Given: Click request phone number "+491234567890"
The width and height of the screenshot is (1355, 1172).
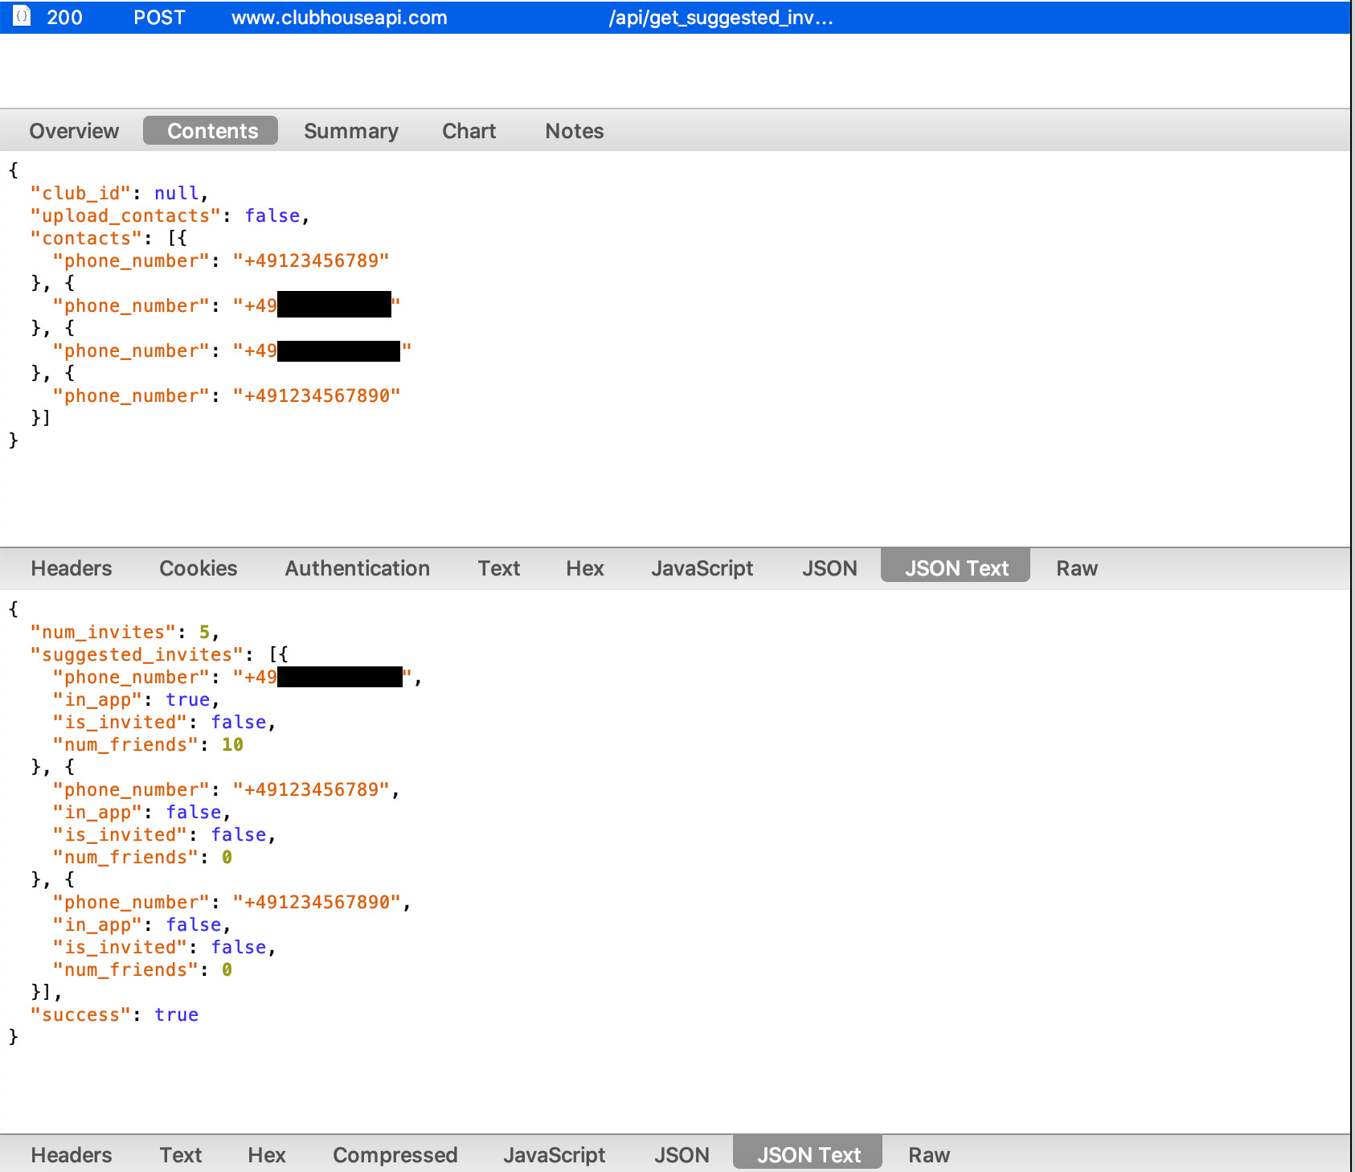Looking at the screenshot, I should pyautogui.click(x=317, y=396).
